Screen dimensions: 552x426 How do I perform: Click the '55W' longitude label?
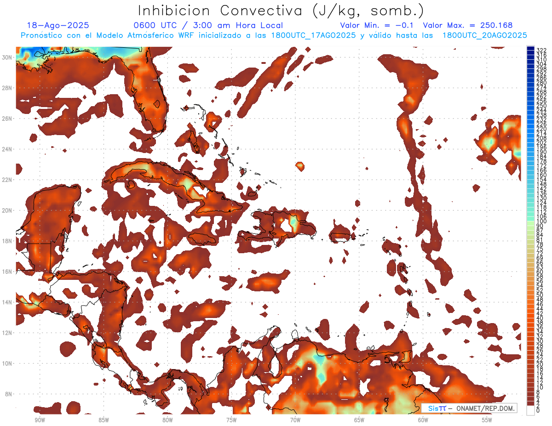tap(487, 420)
